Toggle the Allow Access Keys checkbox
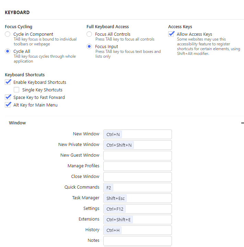 171,34
